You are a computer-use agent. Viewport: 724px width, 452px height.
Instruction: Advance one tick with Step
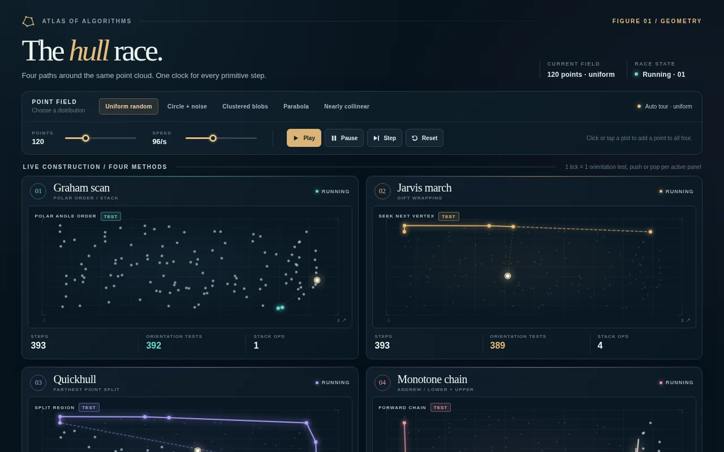(x=385, y=138)
